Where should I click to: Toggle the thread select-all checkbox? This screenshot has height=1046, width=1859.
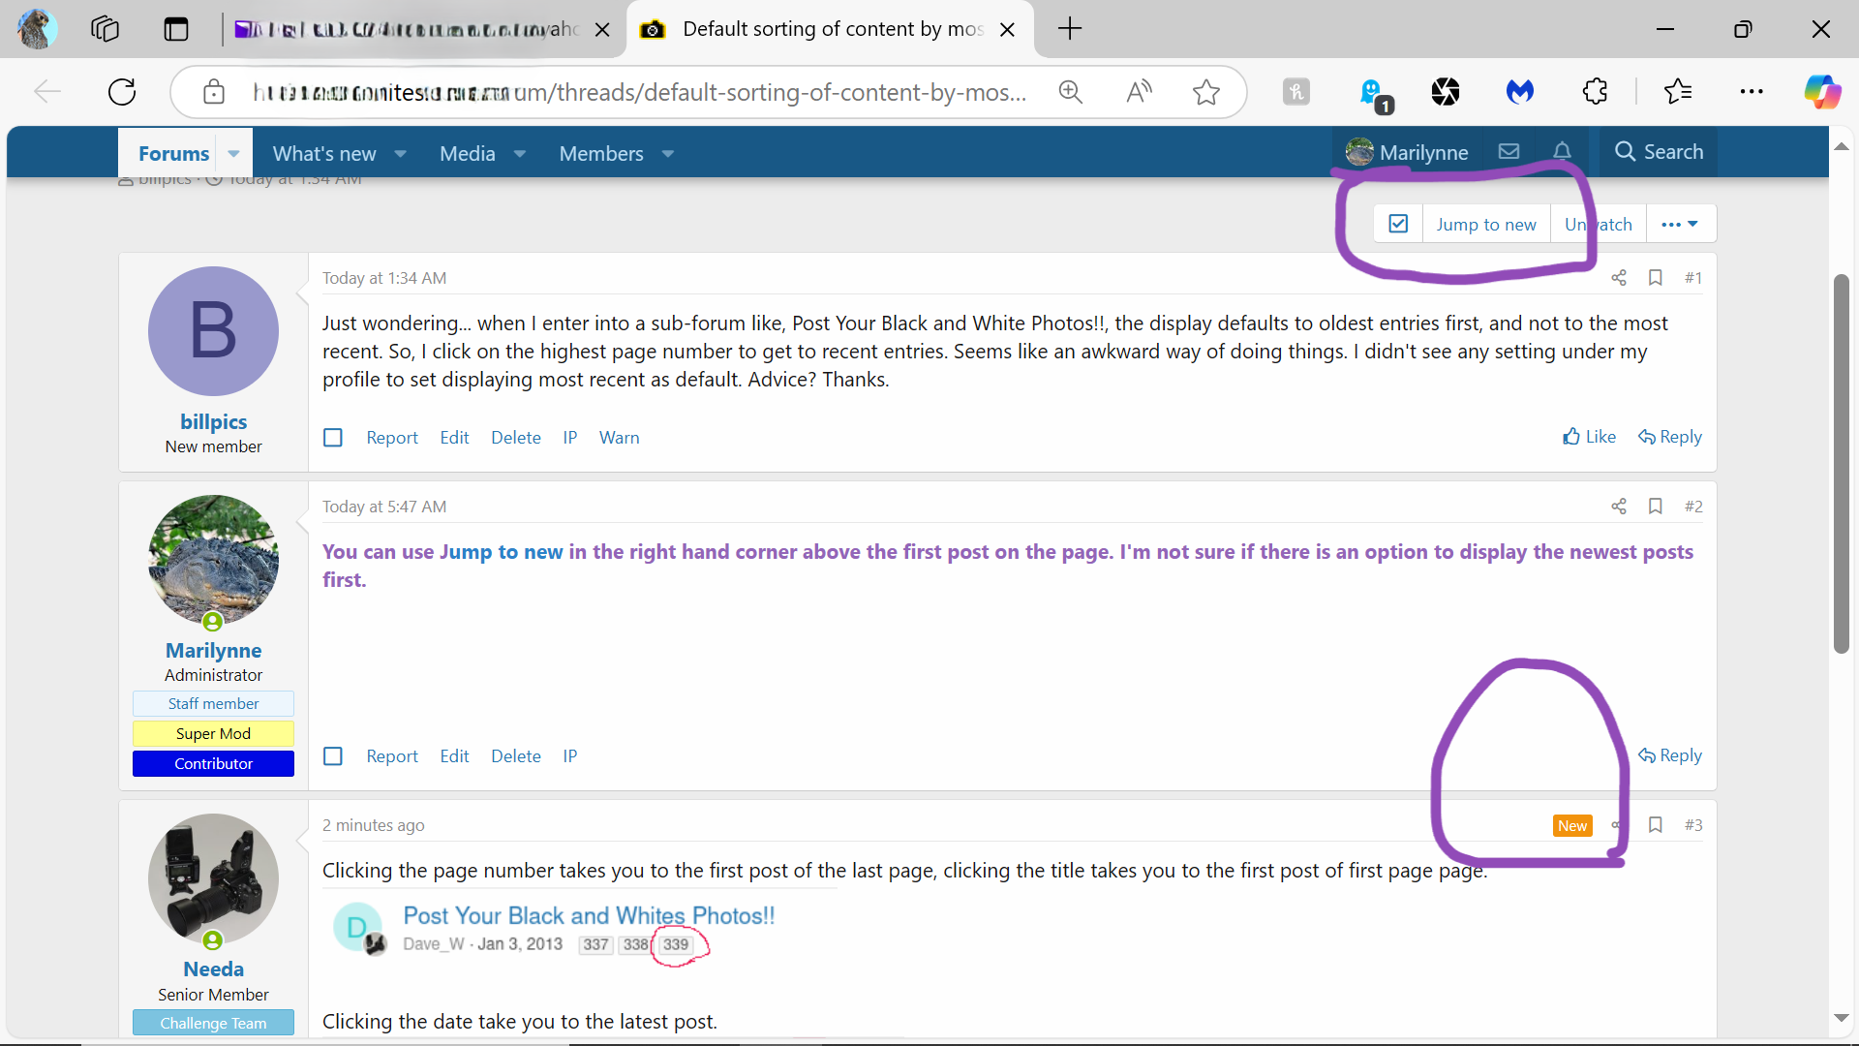[x=1398, y=224]
